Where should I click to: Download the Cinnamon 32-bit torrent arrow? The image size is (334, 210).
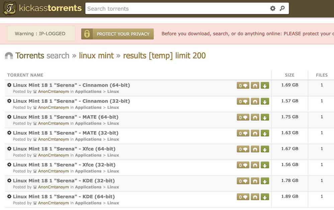pos(265,101)
